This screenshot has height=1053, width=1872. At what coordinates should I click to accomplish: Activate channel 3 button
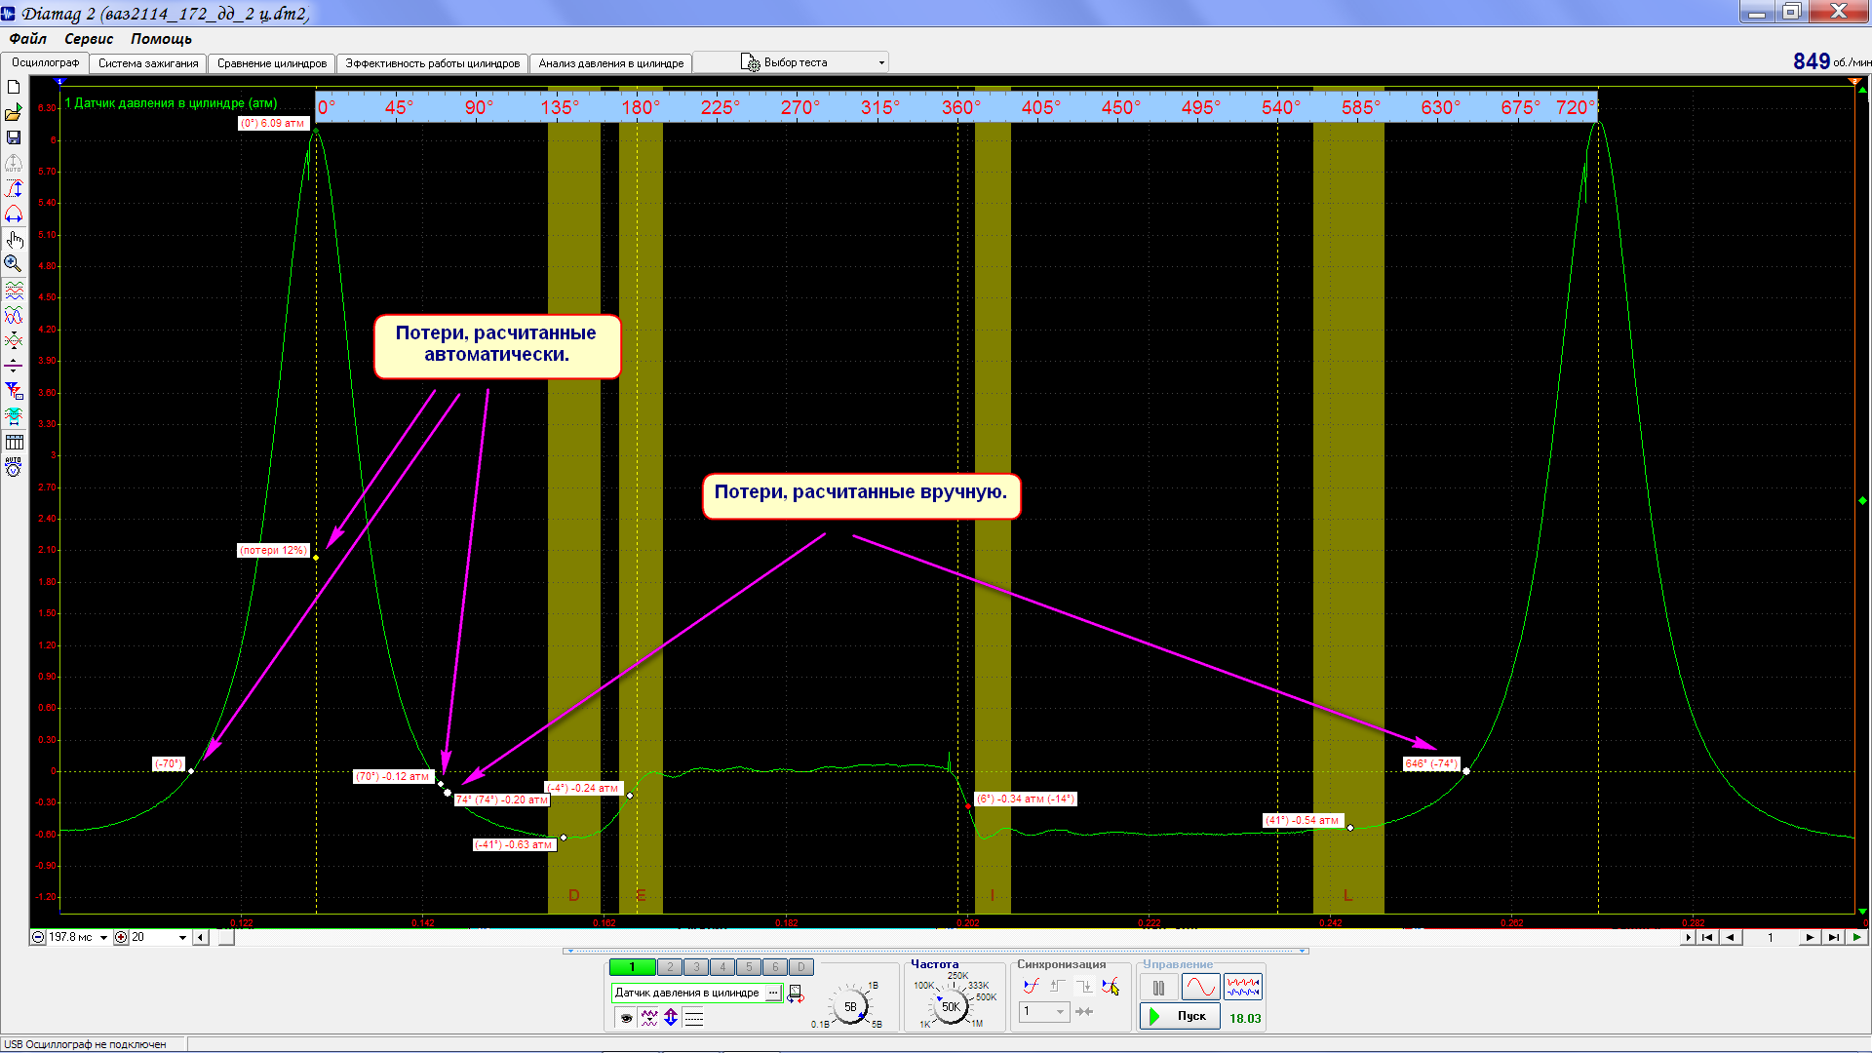pos(696,967)
